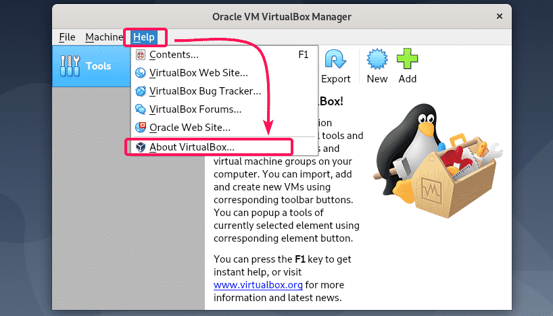Click the Oracle Web Site icon
This screenshot has height=316, width=553.
point(141,127)
